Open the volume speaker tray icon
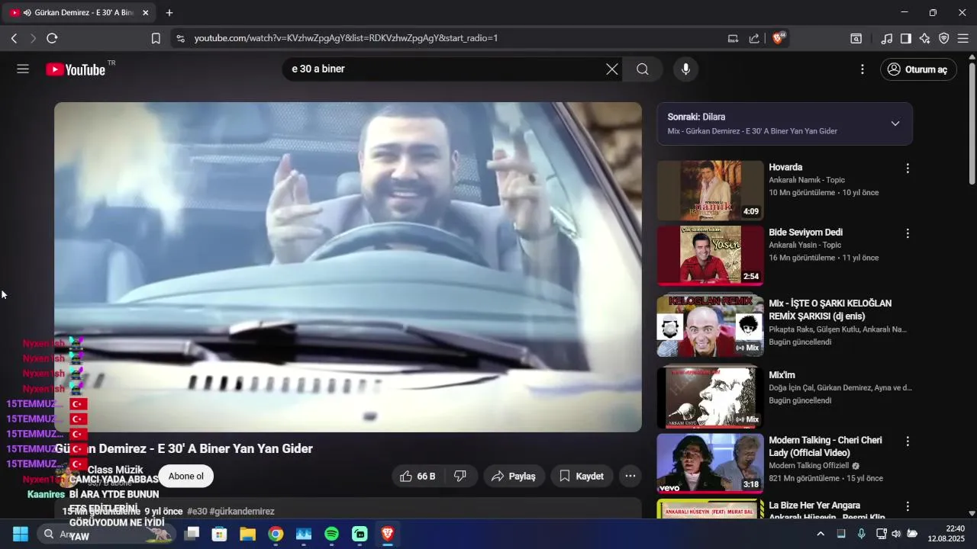Viewport: 977px width, 549px height. click(896, 534)
